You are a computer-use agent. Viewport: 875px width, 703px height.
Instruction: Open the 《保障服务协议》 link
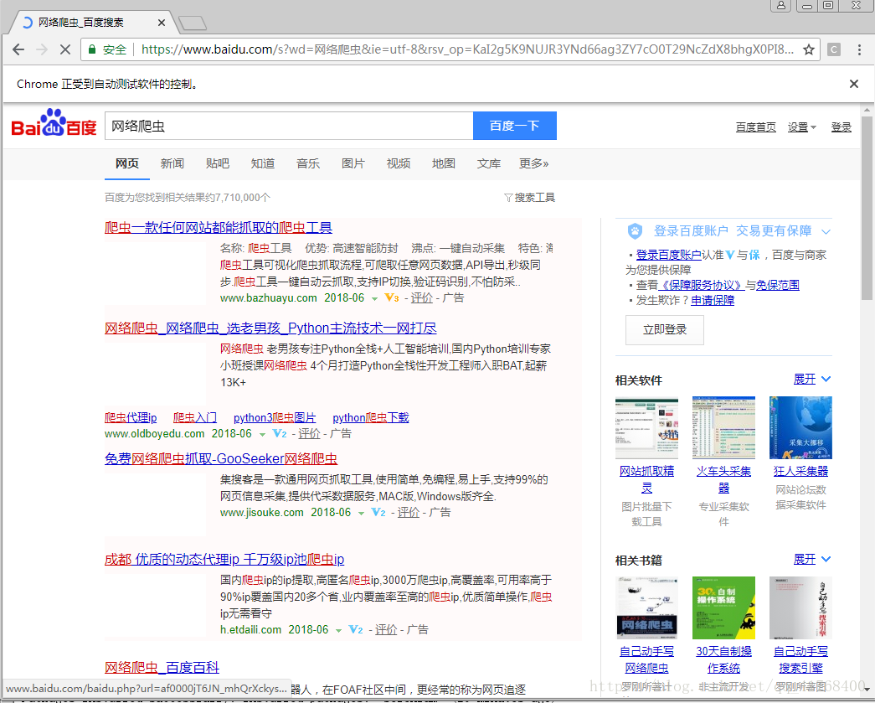coord(702,285)
